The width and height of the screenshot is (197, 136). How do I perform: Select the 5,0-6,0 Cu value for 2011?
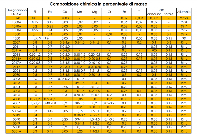pyautogui.click(x=65, y=47)
